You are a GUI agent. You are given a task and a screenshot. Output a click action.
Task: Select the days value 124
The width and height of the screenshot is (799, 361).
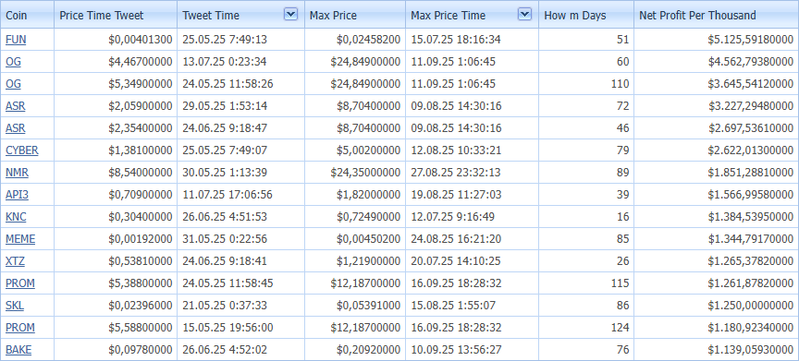(x=586, y=328)
